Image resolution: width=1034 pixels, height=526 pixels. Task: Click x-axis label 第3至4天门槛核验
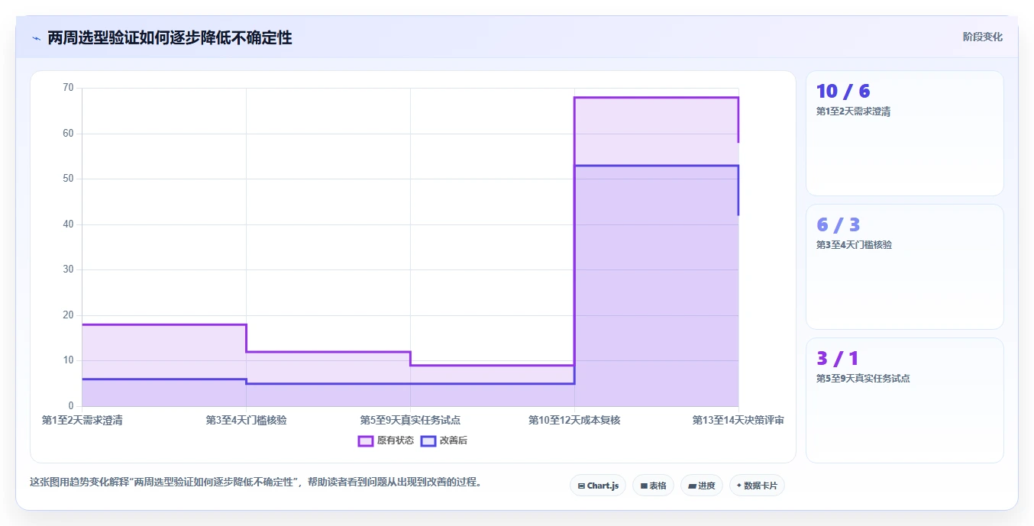tap(247, 421)
